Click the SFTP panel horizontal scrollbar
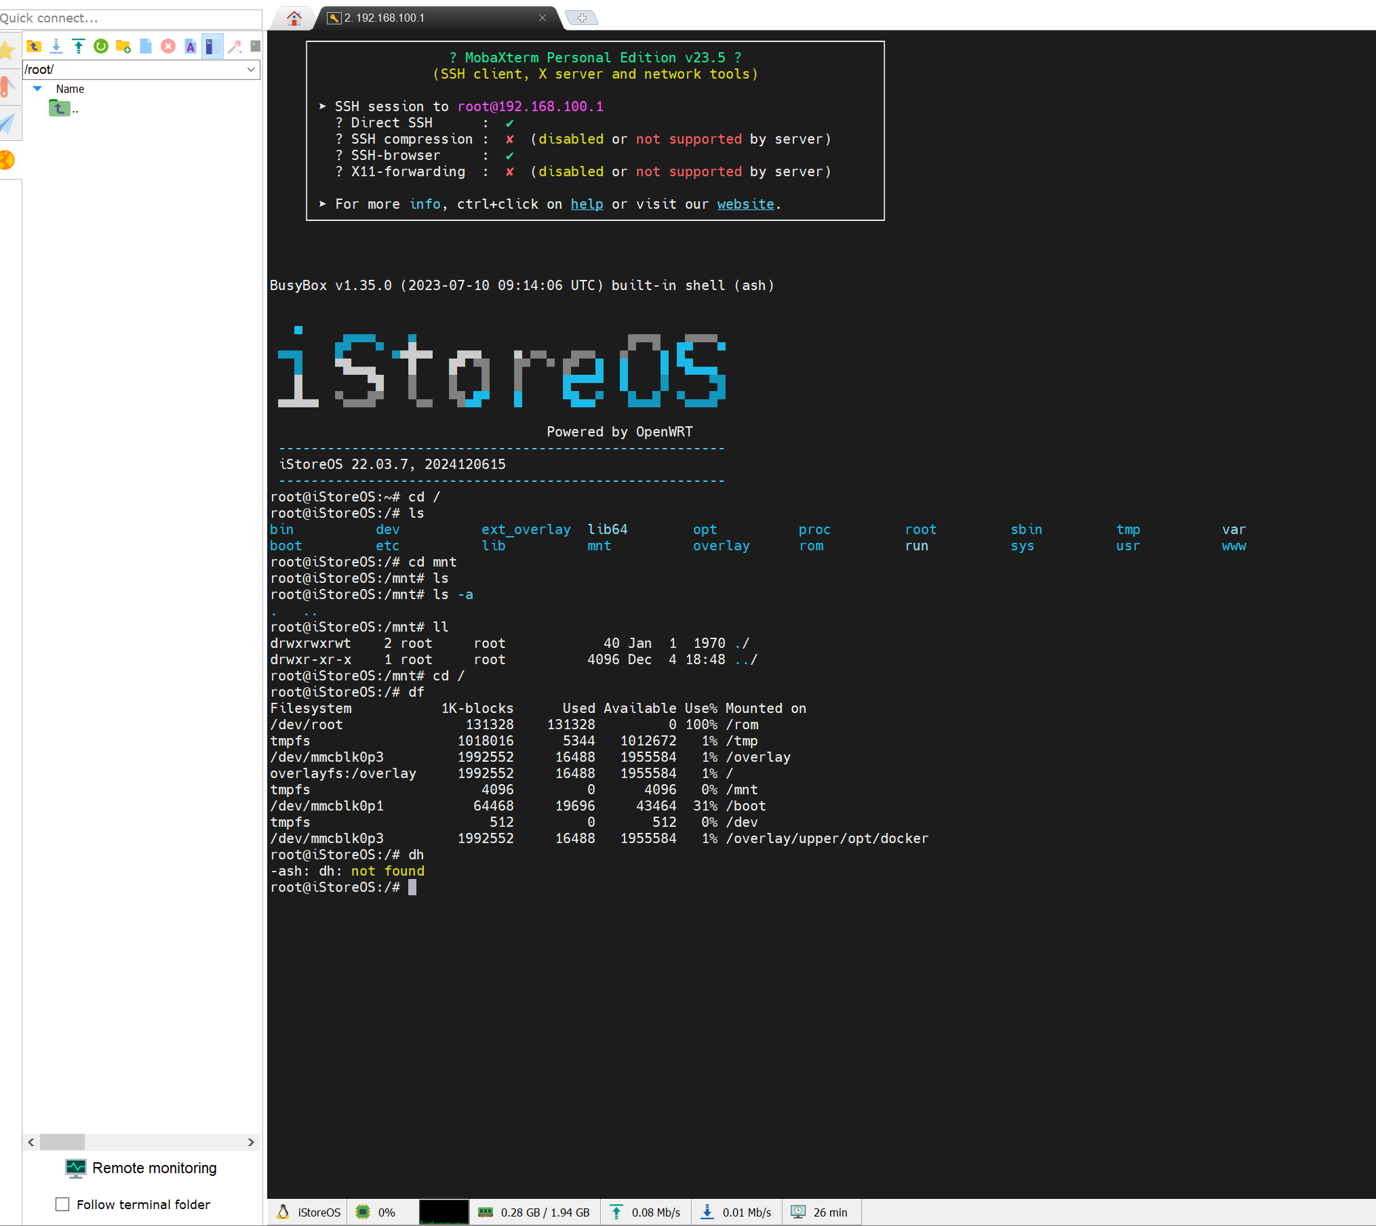The image size is (1376, 1226). pos(142,1142)
